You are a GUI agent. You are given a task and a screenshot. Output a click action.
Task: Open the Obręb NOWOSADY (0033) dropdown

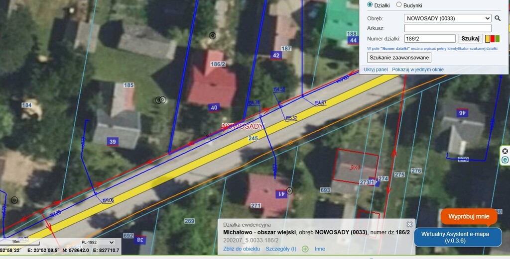pyautogui.click(x=448, y=18)
